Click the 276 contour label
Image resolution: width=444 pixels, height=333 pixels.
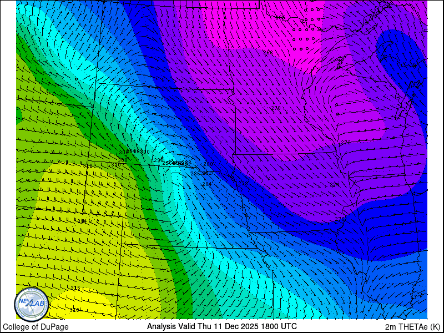tap(340, 219)
